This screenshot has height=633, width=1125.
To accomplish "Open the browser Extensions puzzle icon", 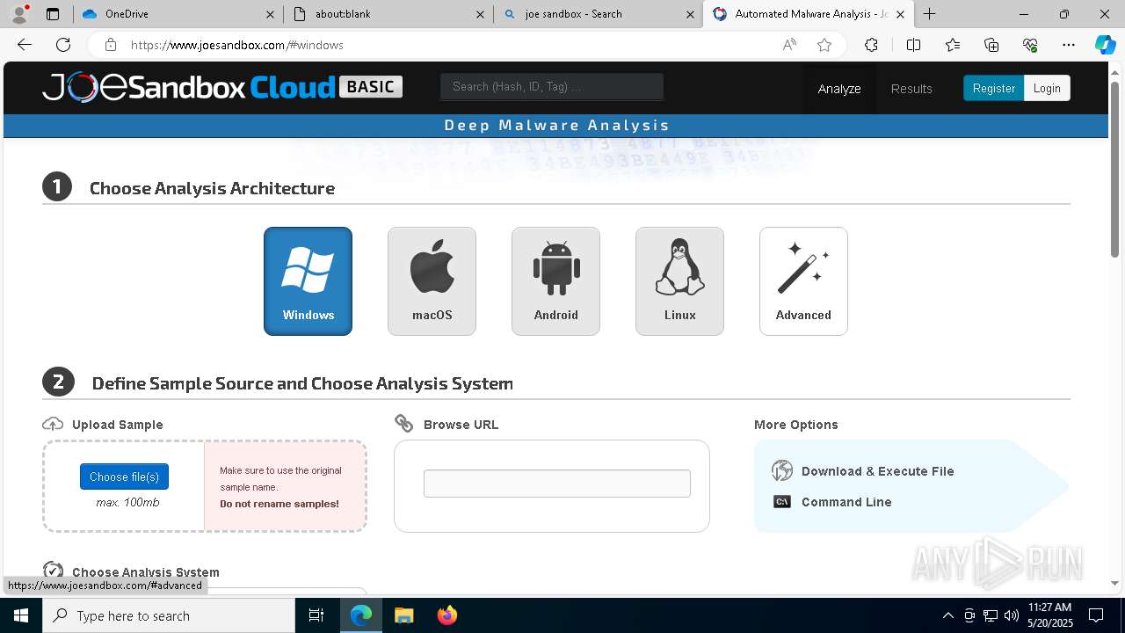I will (871, 45).
